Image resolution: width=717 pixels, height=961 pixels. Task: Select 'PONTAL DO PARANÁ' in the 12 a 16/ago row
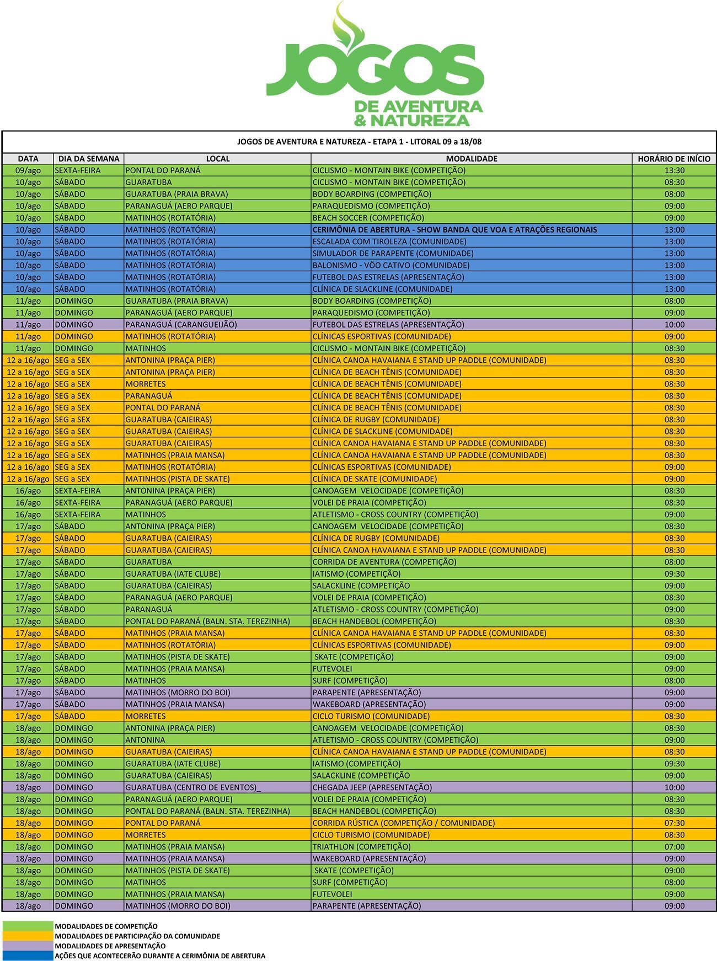(218, 407)
